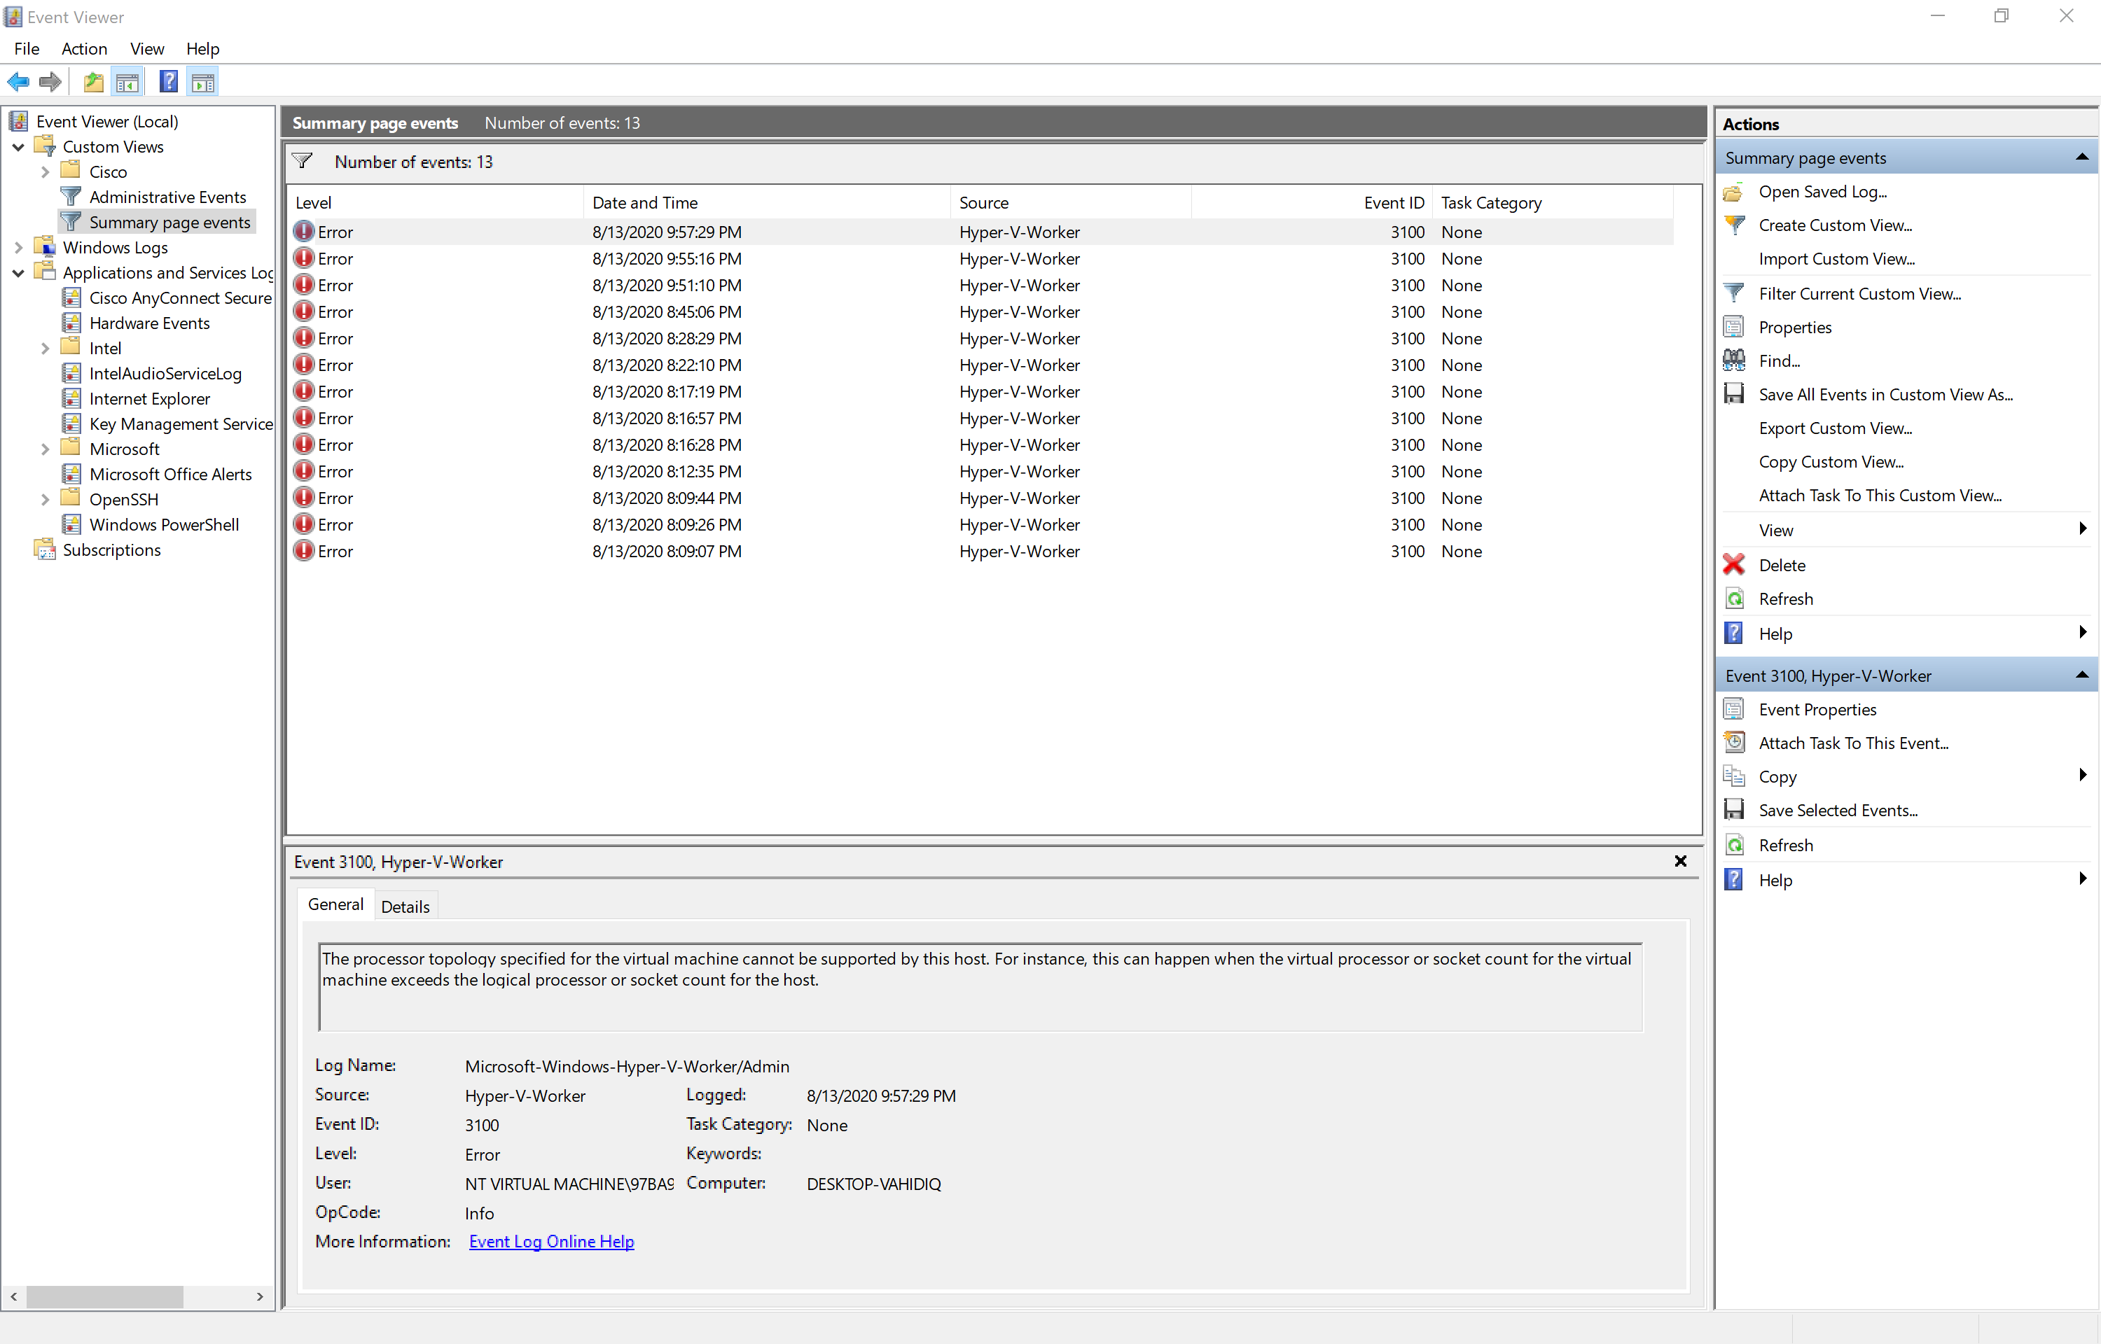
Task: Toggle the Show/Hide Action Pane toolbar icon
Action: (202, 81)
